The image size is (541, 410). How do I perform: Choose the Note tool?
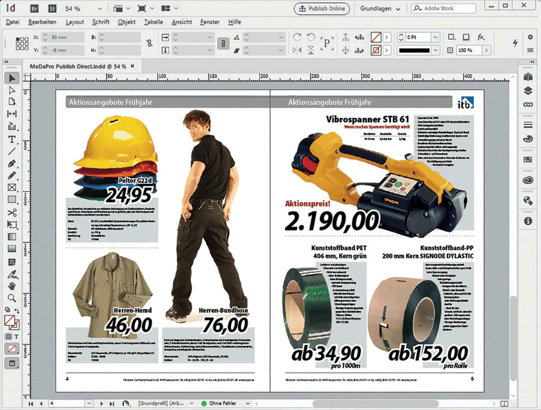(12, 262)
